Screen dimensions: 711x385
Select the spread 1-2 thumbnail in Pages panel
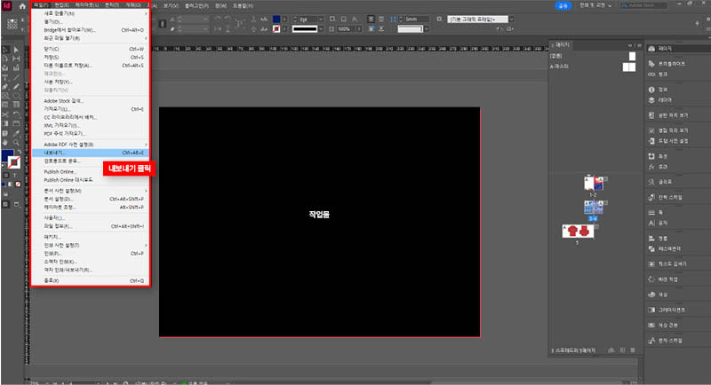(x=594, y=183)
